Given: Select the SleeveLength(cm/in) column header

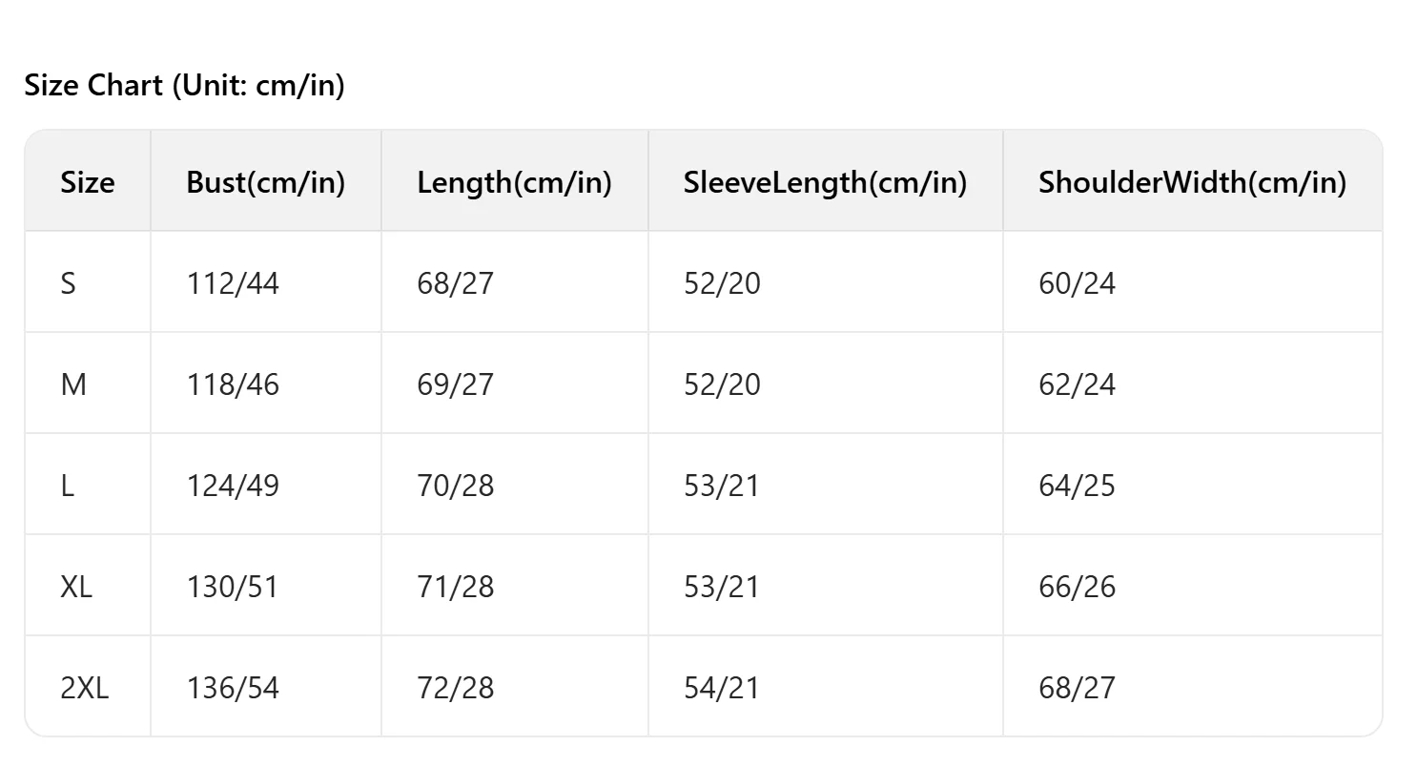Looking at the screenshot, I should (x=825, y=182).
